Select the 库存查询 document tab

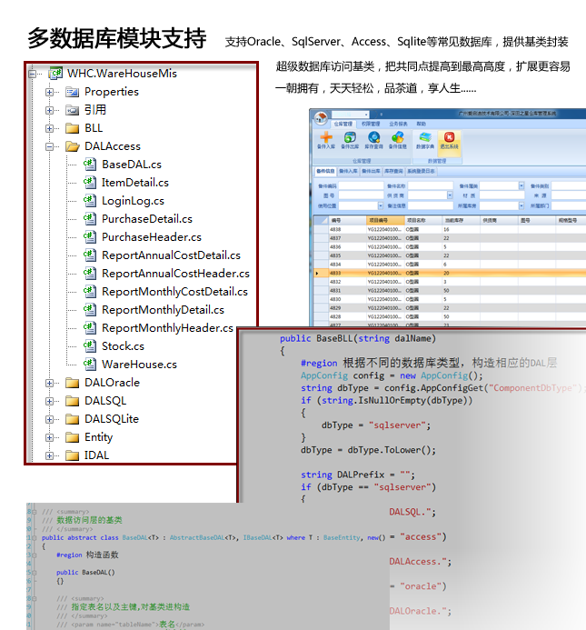(393, 171)
